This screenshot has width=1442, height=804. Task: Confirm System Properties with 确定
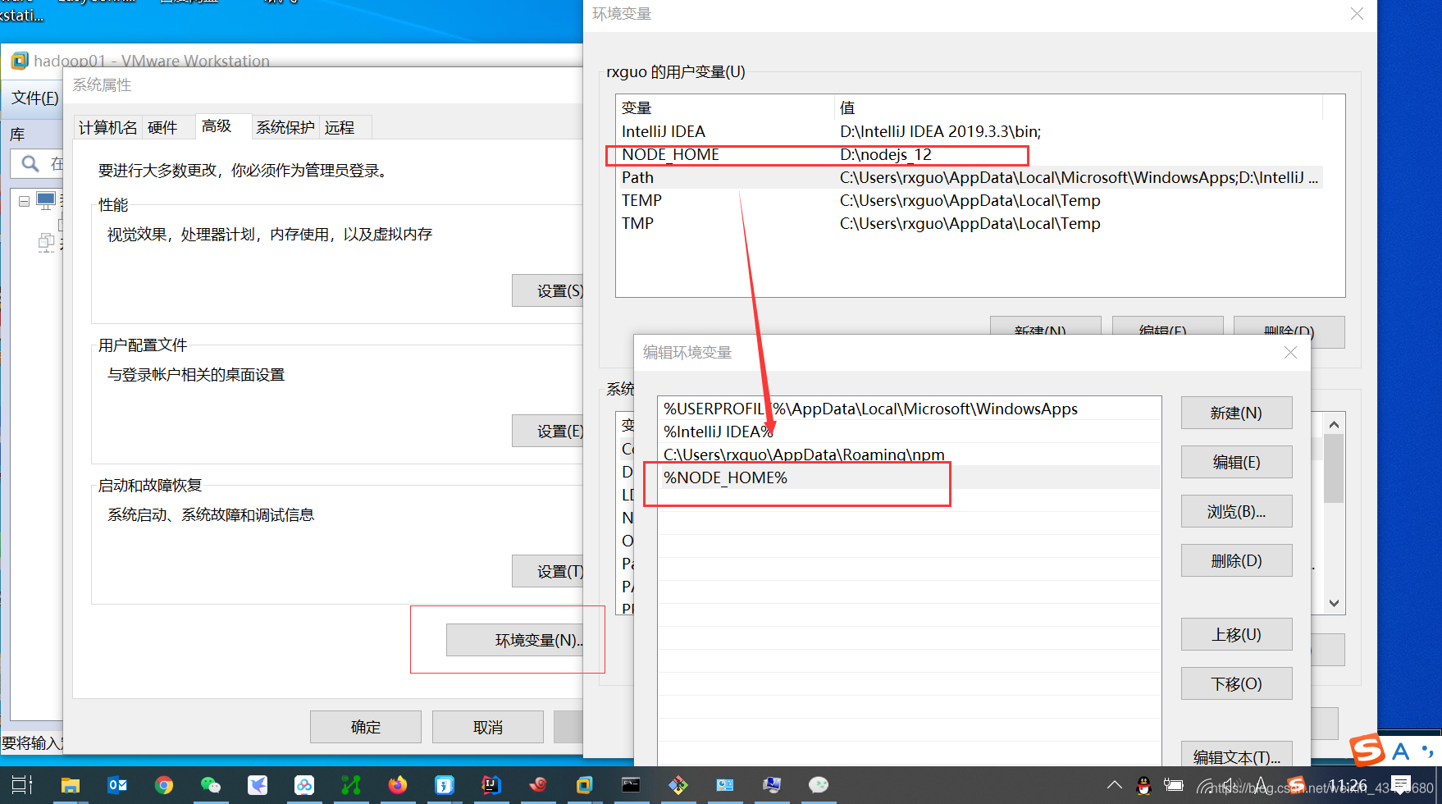tap(366, 727)
